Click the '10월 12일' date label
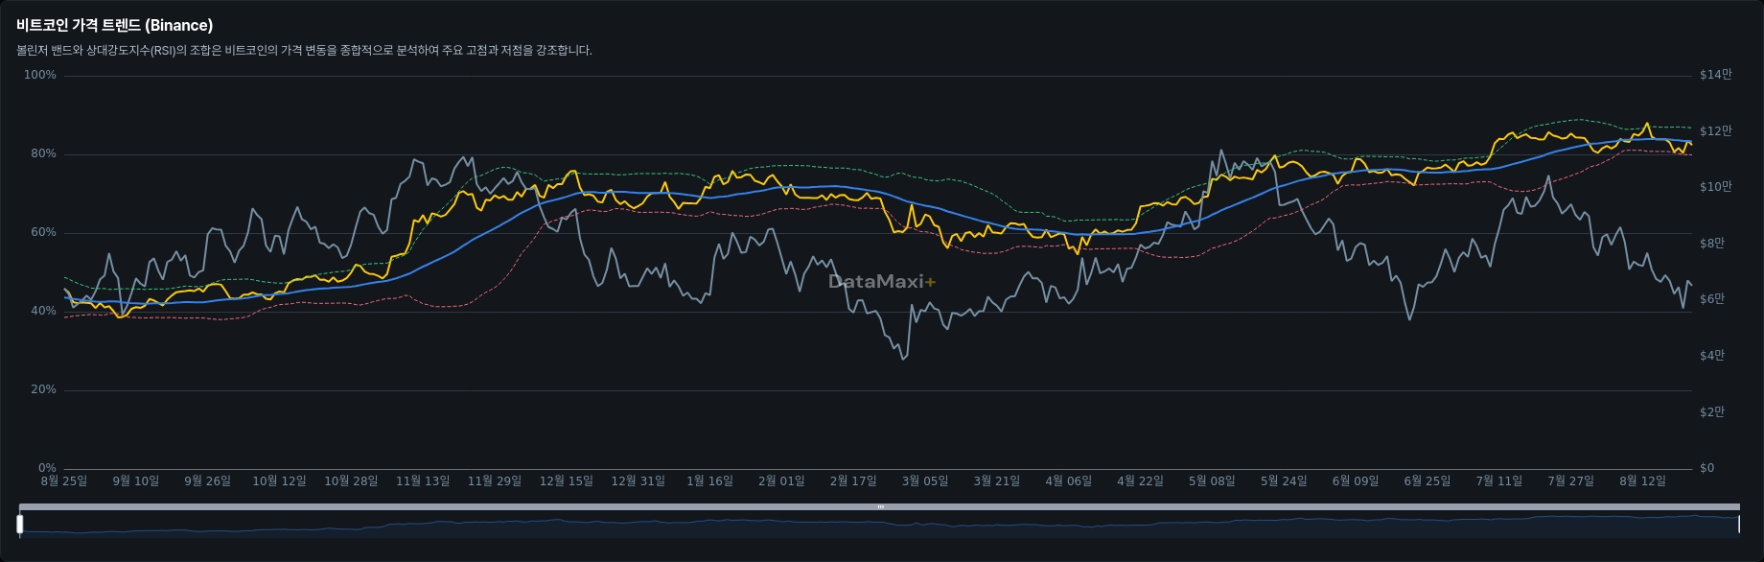Screen dimensions: 1764x562 tap(279, 481)
